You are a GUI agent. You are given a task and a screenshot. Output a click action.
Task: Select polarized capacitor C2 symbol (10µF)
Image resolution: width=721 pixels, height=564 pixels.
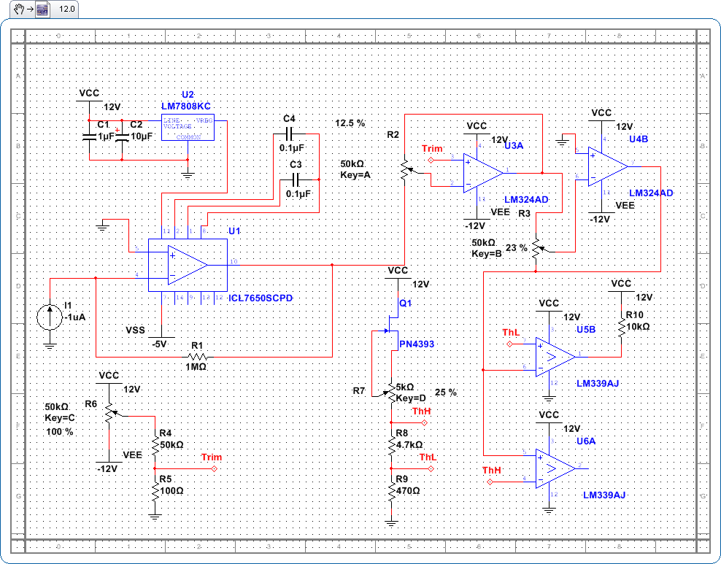121,136
